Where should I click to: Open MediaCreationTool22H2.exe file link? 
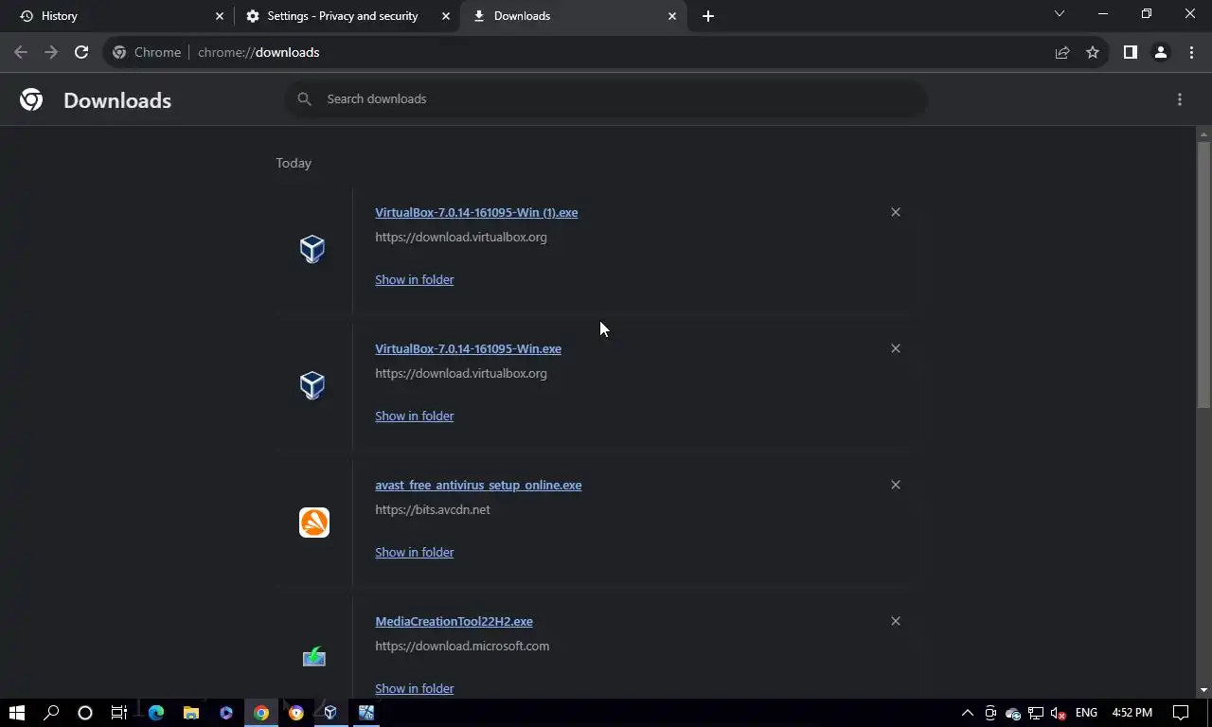(454, 621)
